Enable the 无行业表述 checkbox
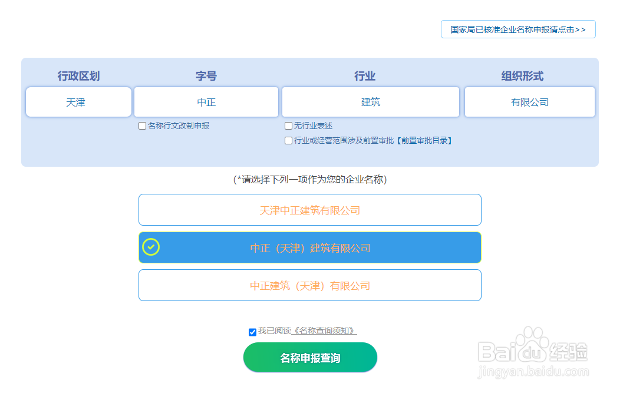This screenshot has width=623, height=393. [x=288, y=126]
